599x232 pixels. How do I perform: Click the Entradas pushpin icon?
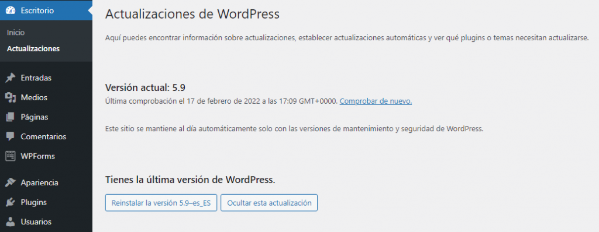(11, 78)
